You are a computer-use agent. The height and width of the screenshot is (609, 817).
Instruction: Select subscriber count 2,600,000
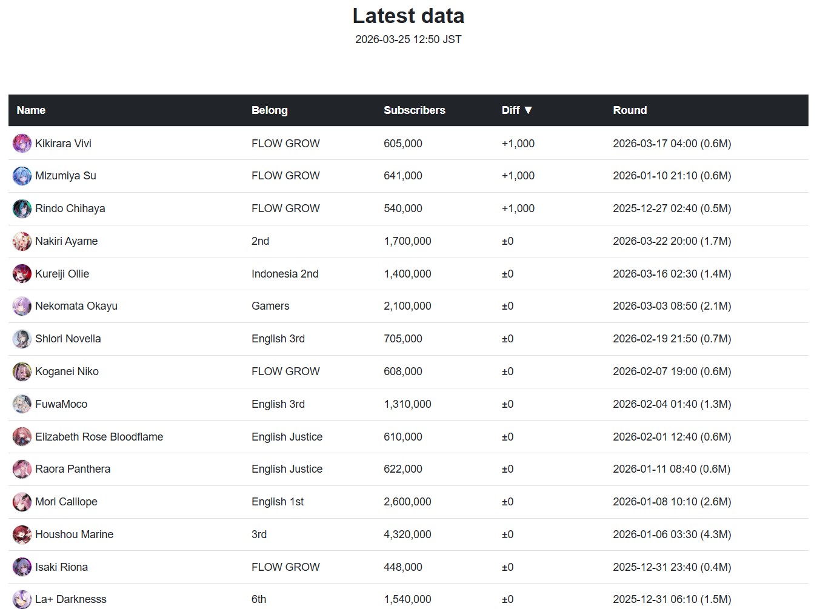408,502
